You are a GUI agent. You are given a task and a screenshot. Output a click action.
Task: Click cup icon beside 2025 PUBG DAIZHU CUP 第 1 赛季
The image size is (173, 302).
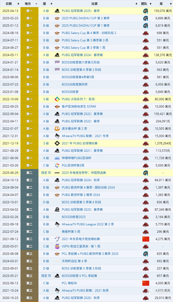(x=57, y=26)
